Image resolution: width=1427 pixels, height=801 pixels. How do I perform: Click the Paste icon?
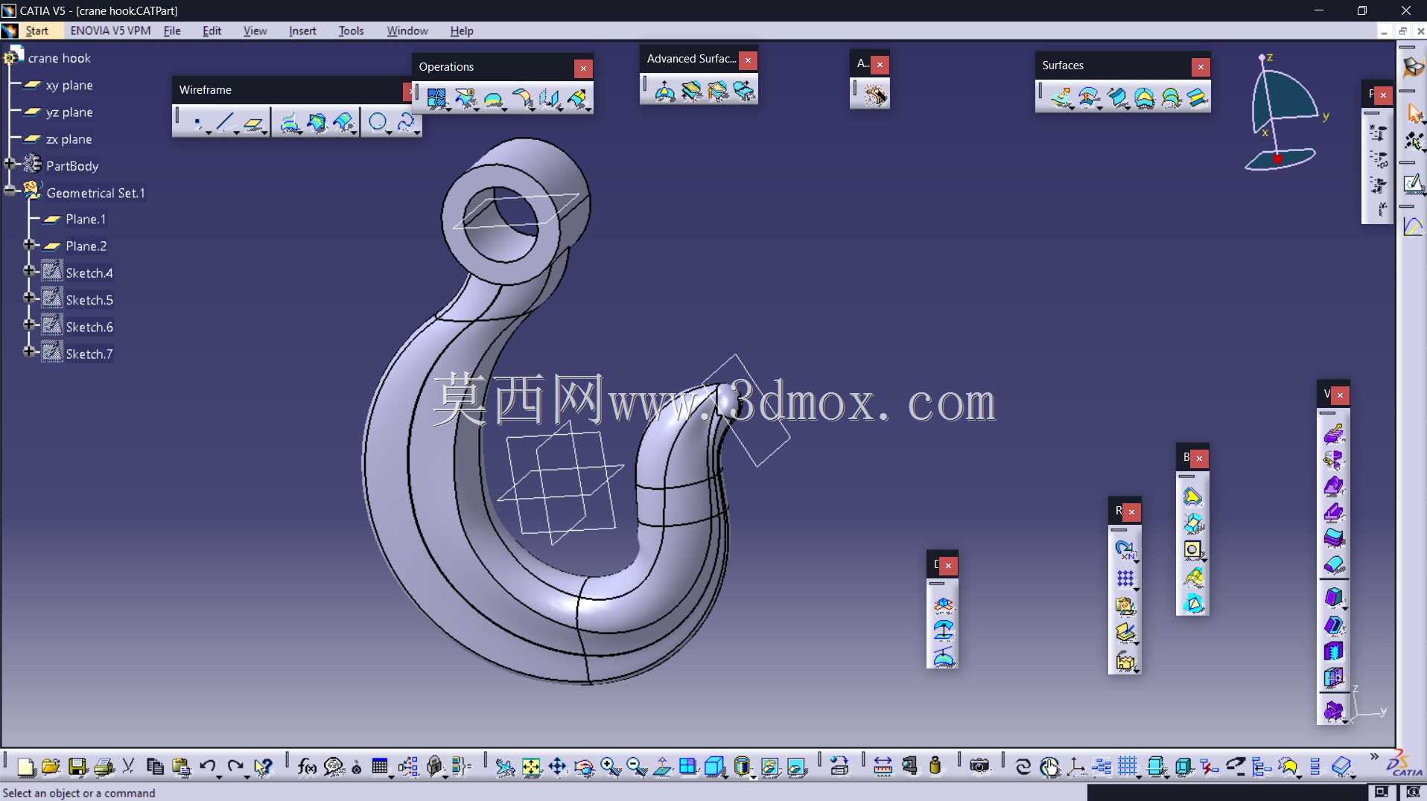(181, 767)
